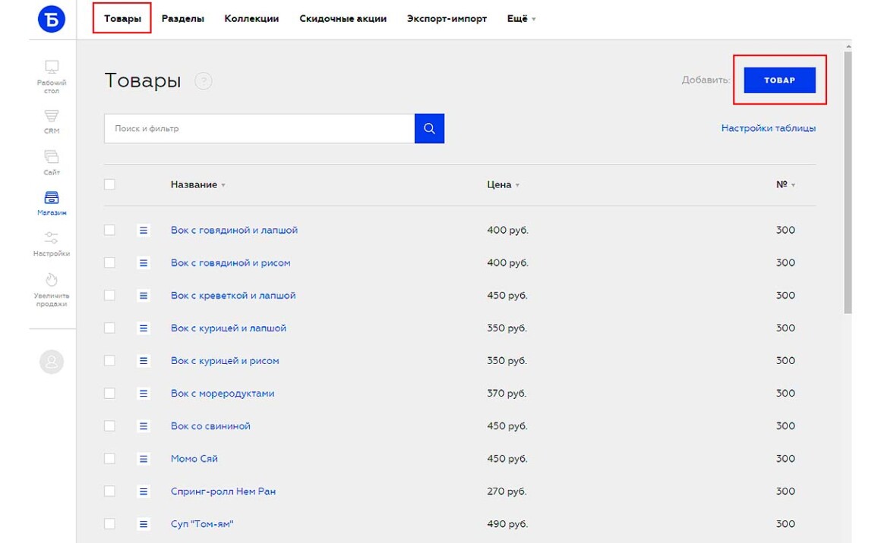Open row menu for Момо Сяй
This screenshot has width=881, height=543.
tap(144, 459)
